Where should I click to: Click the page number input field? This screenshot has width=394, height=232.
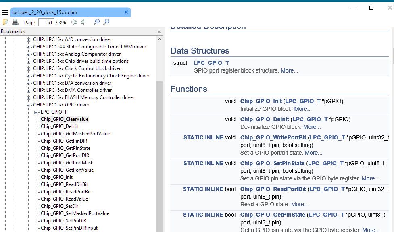[x=46, y=23]
